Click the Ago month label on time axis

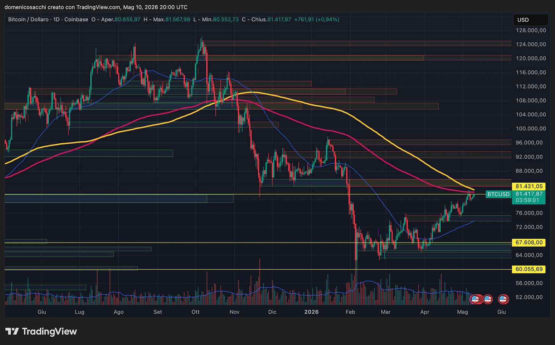coord(119,312)
